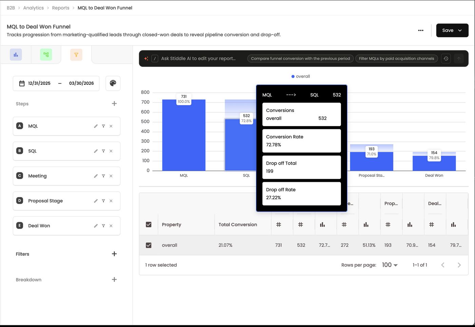Remove the MQL step
Screen dimensions: 475x327
pos(111,126)
